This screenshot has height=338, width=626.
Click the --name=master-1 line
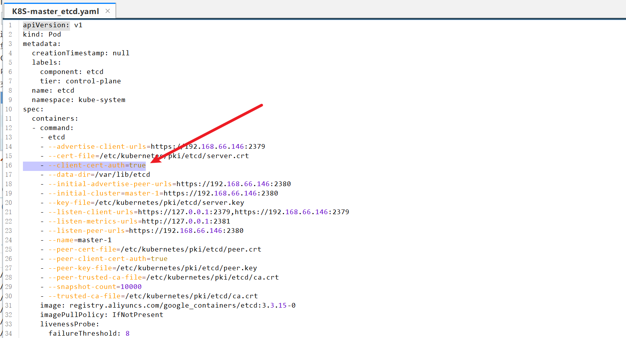coord(80,240)
